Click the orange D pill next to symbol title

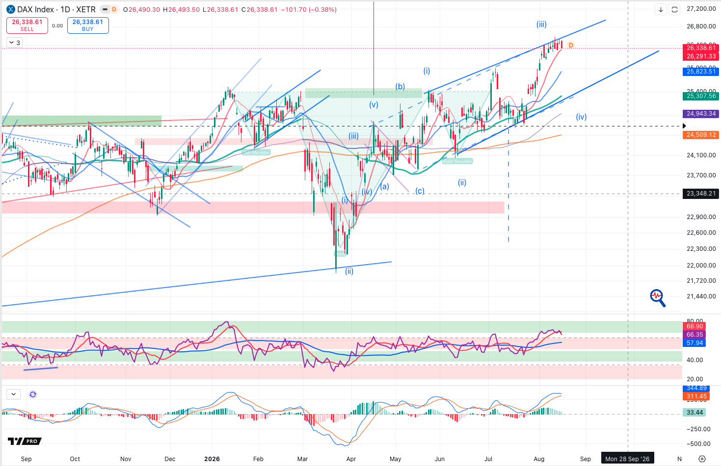pos(114,9)
